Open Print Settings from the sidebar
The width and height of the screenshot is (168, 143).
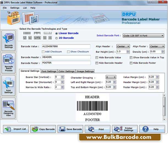click(9, 85)
